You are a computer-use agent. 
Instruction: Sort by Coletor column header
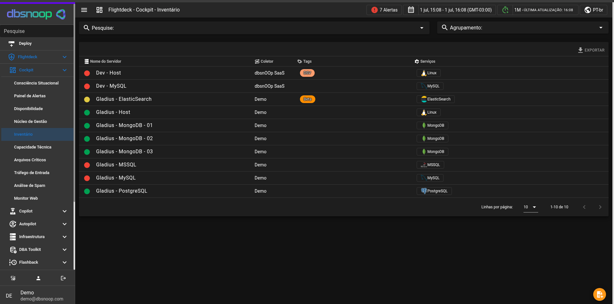pos(264,61)
